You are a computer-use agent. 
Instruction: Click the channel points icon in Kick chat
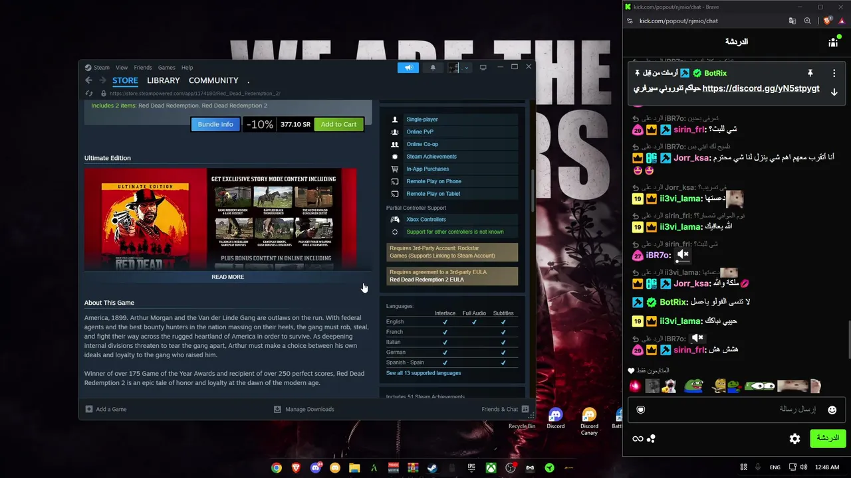[652, 439]
